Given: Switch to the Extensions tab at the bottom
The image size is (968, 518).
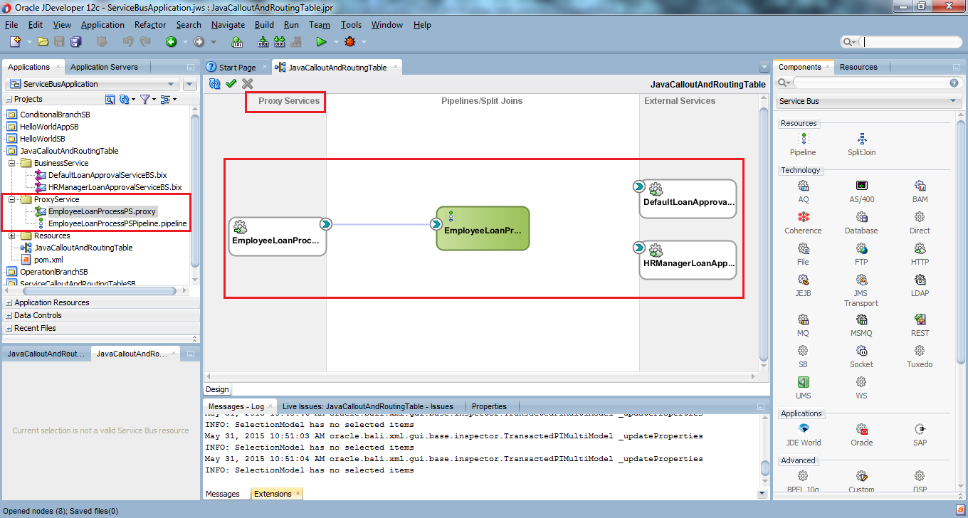Looking at the screenshot, I should pyautogui.click(x=277, y=494).
